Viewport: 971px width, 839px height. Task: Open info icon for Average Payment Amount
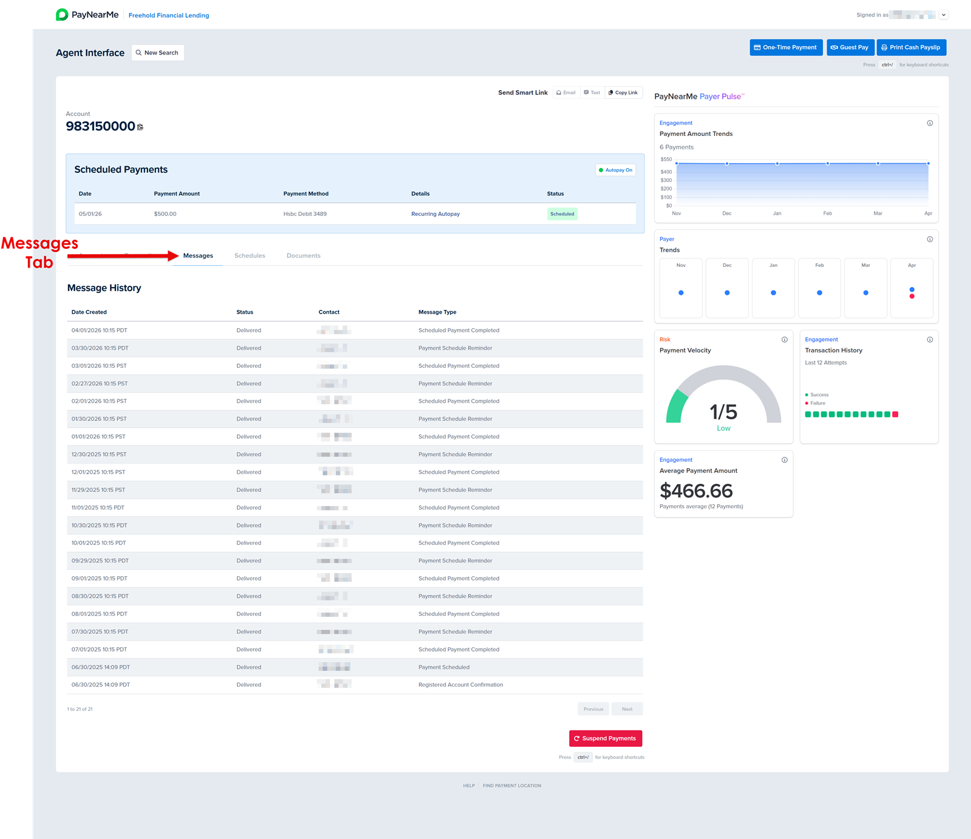784,460
